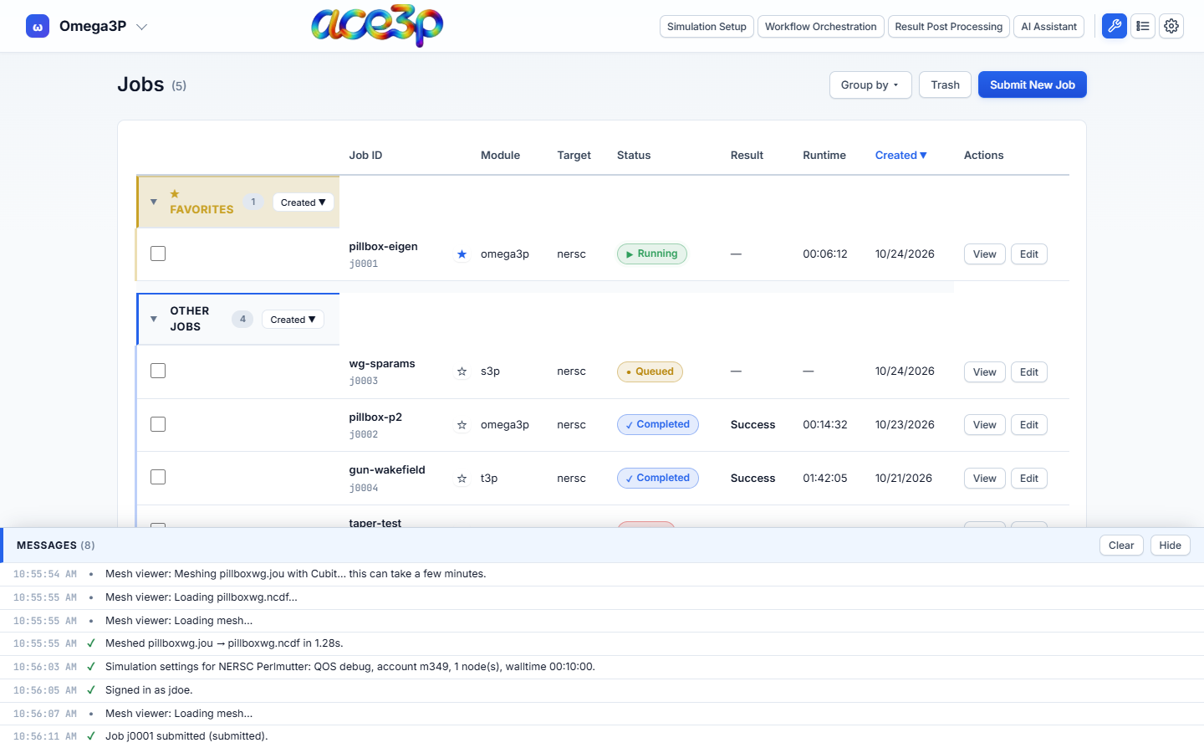Click the Runtime column header

(x=824, y=156)
